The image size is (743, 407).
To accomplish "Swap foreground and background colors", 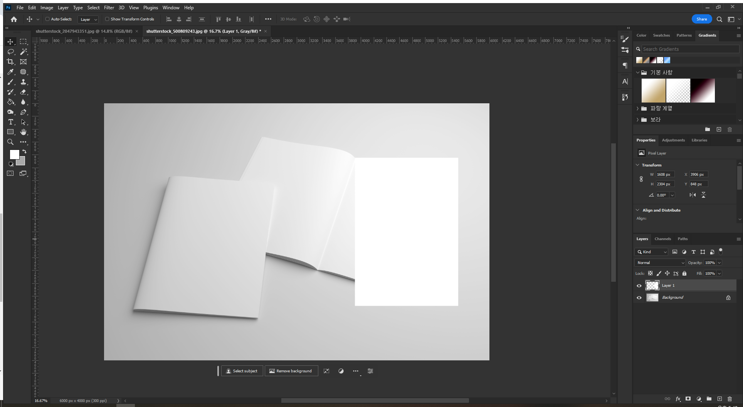I will coord(24,151).
